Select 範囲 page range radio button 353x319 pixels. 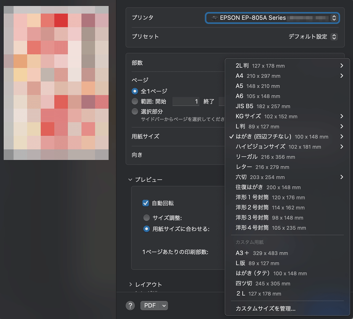tap(135, 102)
